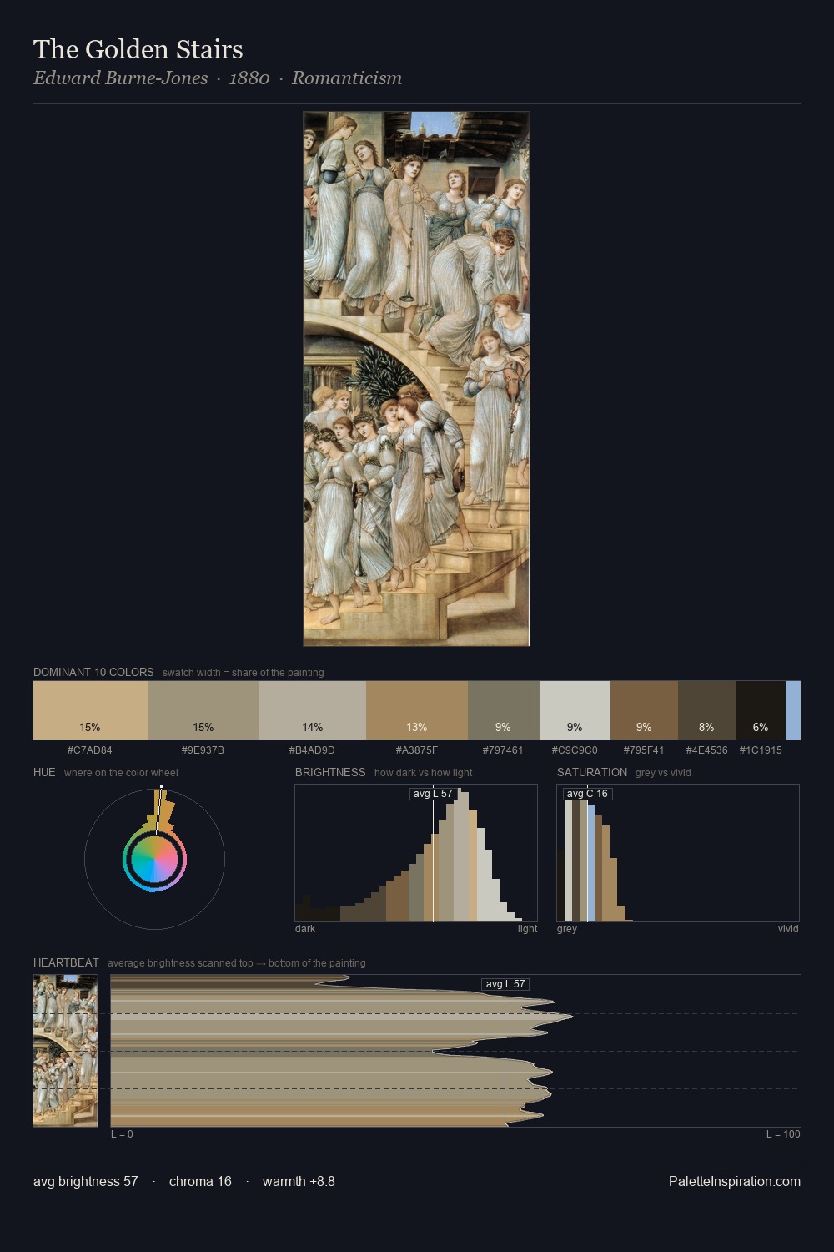Click the 'light' axis label under brightness
This screenshot has width=834, height=1252.
[528, 929]
